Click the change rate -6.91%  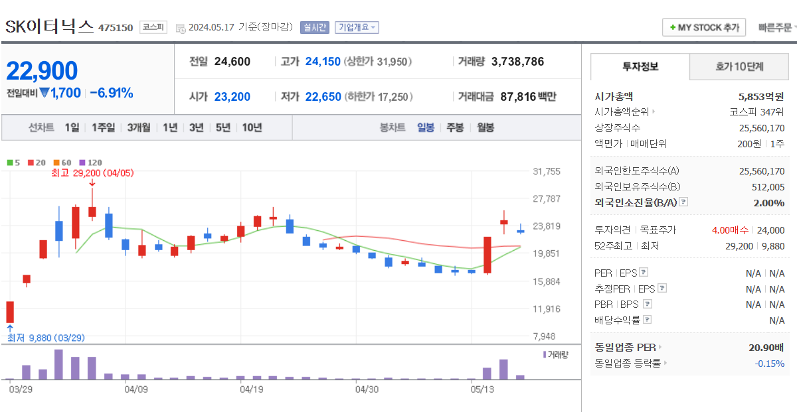coord(111,93)
